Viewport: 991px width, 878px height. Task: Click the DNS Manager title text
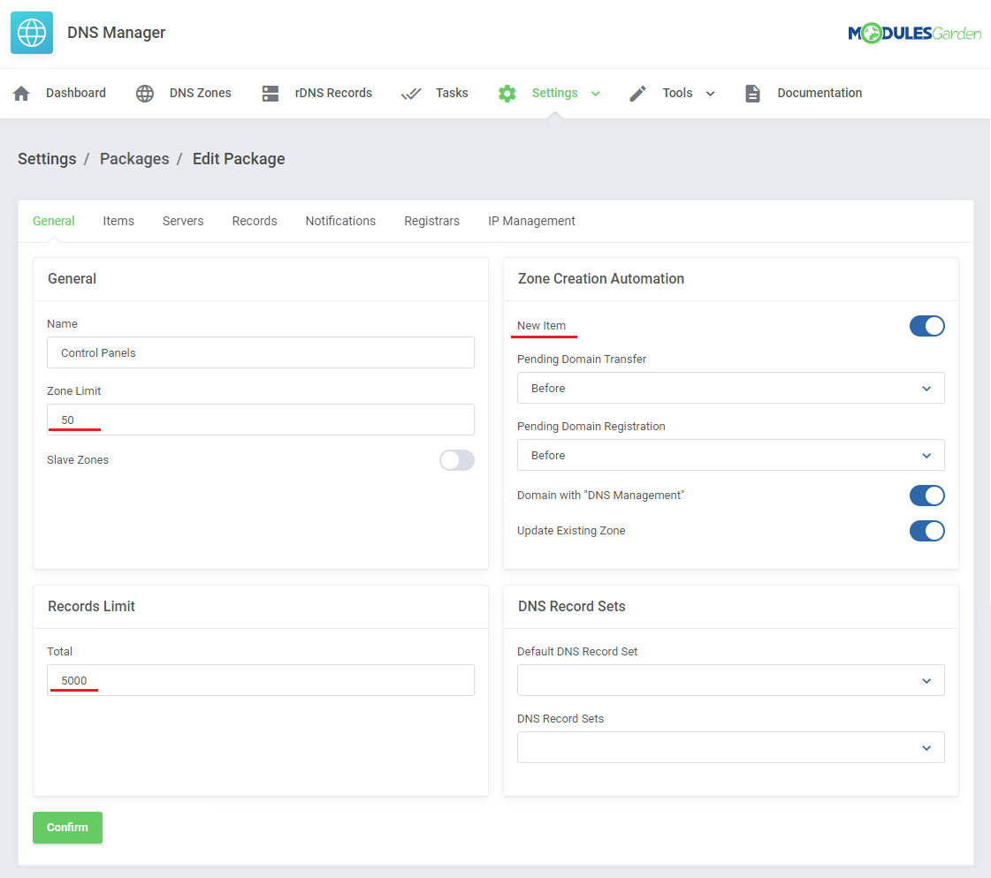pos(117,32)
